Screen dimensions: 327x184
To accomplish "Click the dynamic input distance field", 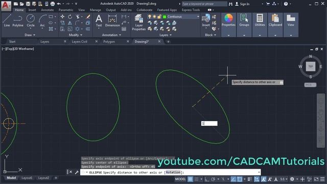I will point(209,124).
